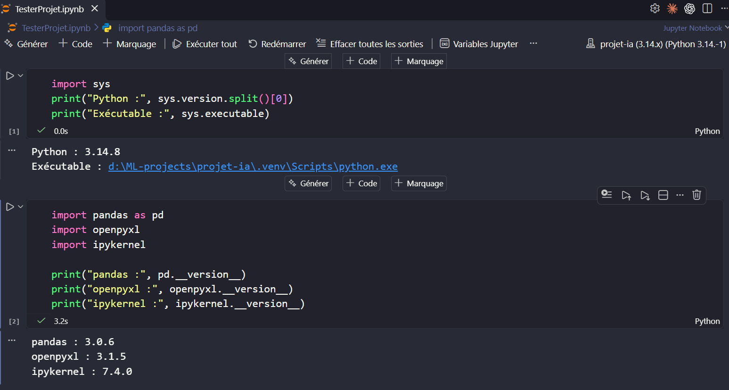The width and height of the screenshot is (729, 390).
Task: Run the first cell importing sys
Action: tap(9, 75)
